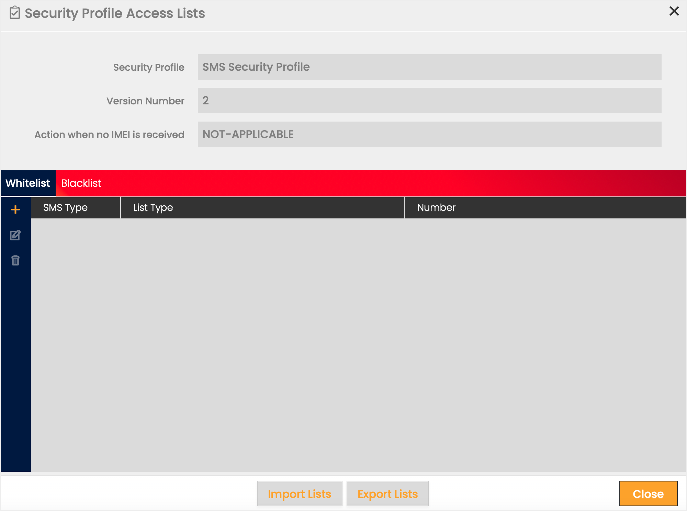
Task: Click the plus icon to add entry
Action: 15,209
